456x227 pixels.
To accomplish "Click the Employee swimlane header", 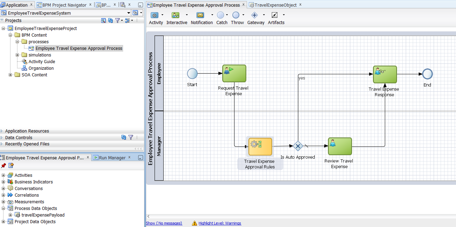I will click(159, 73).
